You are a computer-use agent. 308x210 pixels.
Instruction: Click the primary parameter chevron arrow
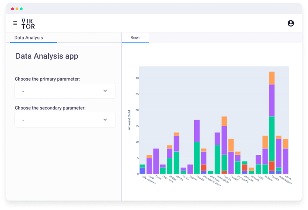click(105, 91)
